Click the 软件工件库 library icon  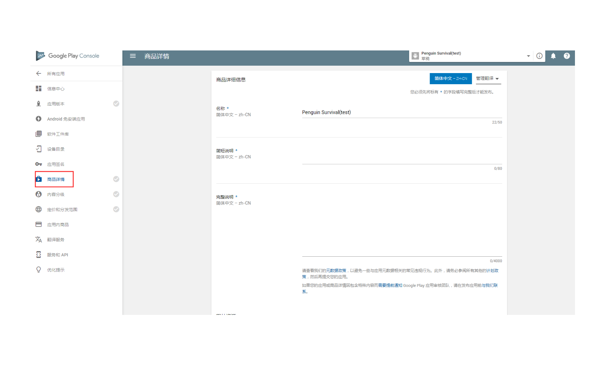pyautogui.click(x=39, y=134)
